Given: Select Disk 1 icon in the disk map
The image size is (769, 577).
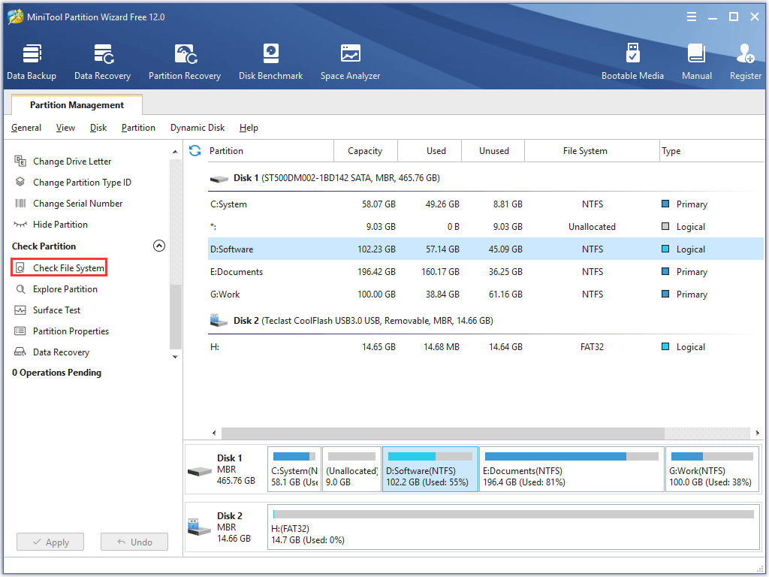Looking at the screenshot, I should [x=200, y=472].
